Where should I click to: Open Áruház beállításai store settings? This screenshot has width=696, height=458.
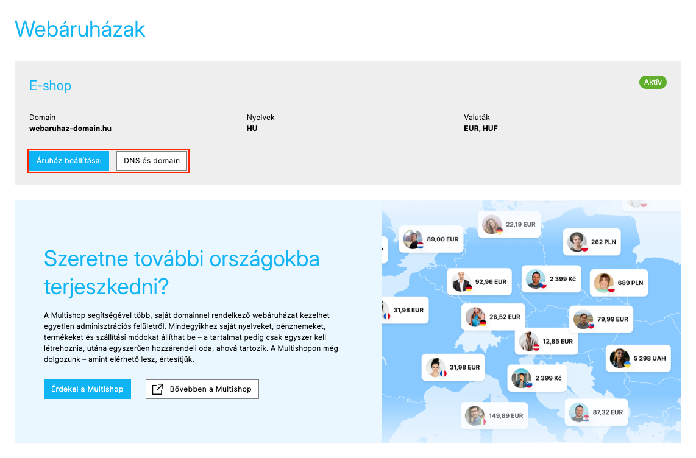coord(69,161)
